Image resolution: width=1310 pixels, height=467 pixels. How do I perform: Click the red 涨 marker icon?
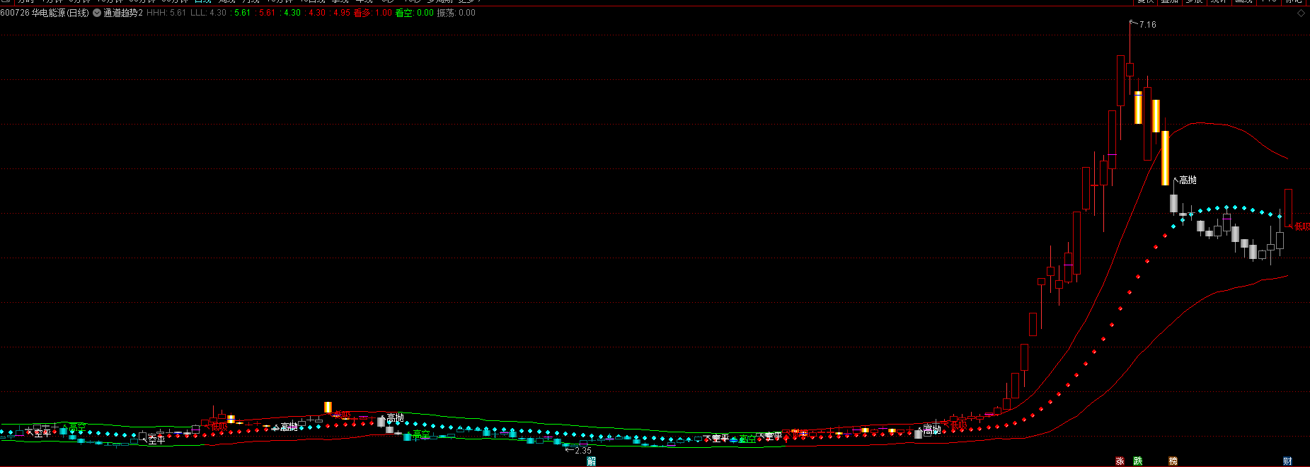point(1120,461)
